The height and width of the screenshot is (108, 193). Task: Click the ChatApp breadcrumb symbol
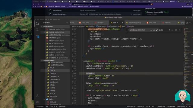tap(100, 26)
